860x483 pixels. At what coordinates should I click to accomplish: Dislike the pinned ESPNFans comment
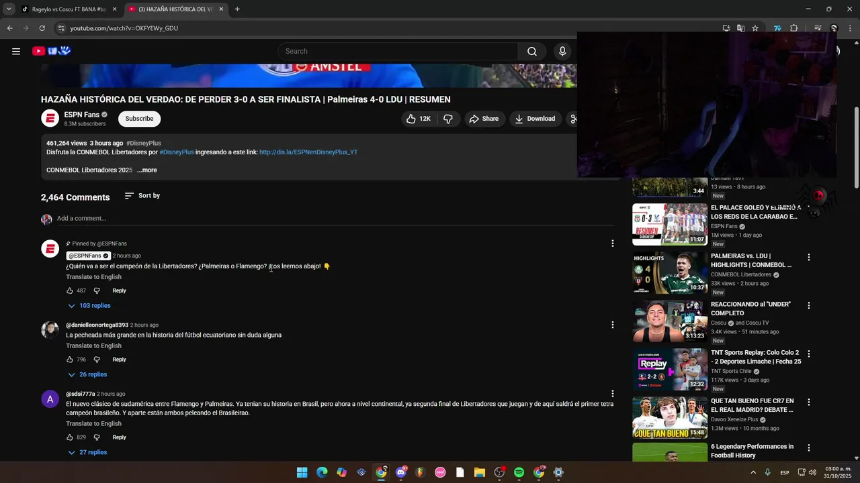point(97,290)
